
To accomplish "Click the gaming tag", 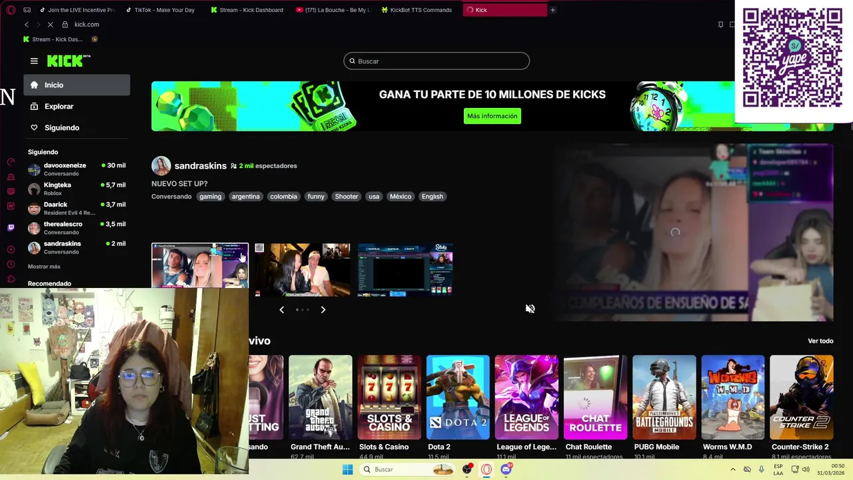I will point(210,197).
